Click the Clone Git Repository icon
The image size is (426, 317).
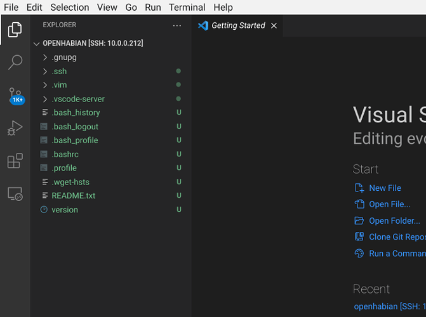[359, 236]
